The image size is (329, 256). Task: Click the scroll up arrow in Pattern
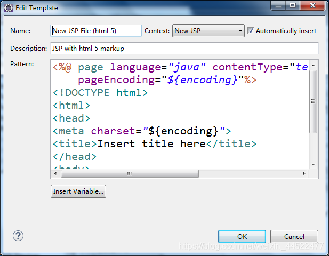[x=314, y=65]
